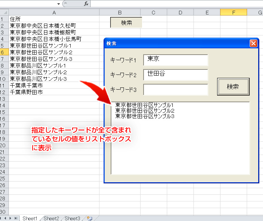This screenshot has height=221, width=263.
Task: Select row 1 header
Action: 4,19
